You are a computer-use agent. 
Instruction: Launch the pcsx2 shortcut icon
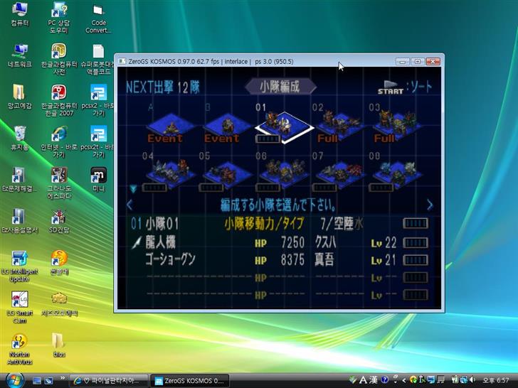(x=98, y=100)
